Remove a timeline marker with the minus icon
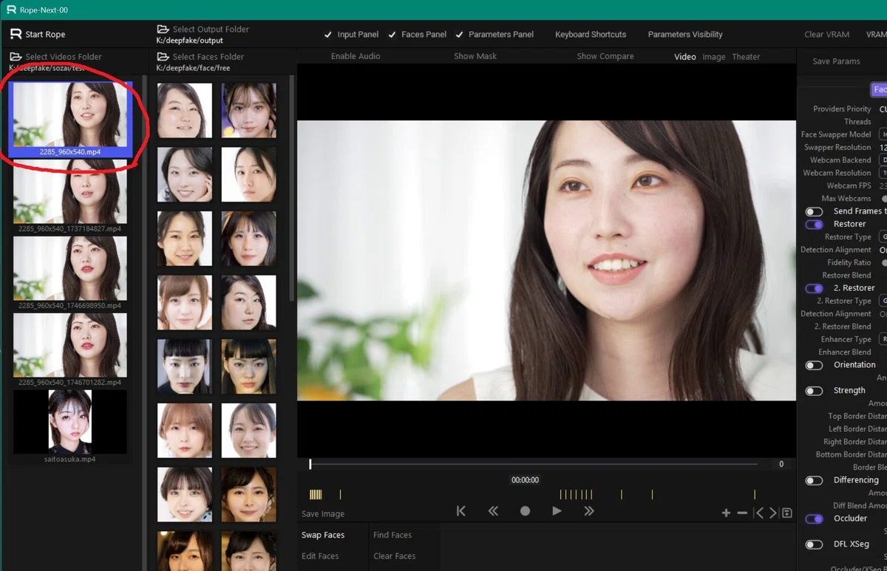Image resolution: width=887 pixels, height=571 pixels. point(742,513)
